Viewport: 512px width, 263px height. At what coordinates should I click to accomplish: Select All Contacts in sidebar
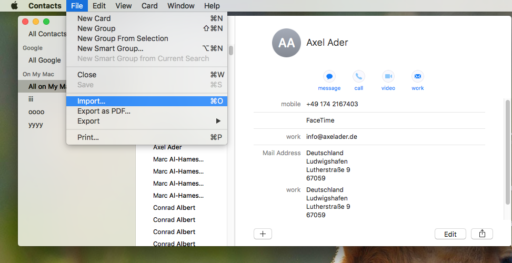point(47,34)
